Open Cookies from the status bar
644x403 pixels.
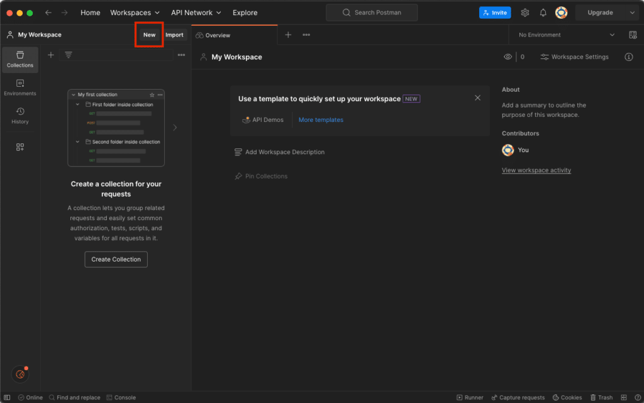[567, 397]
